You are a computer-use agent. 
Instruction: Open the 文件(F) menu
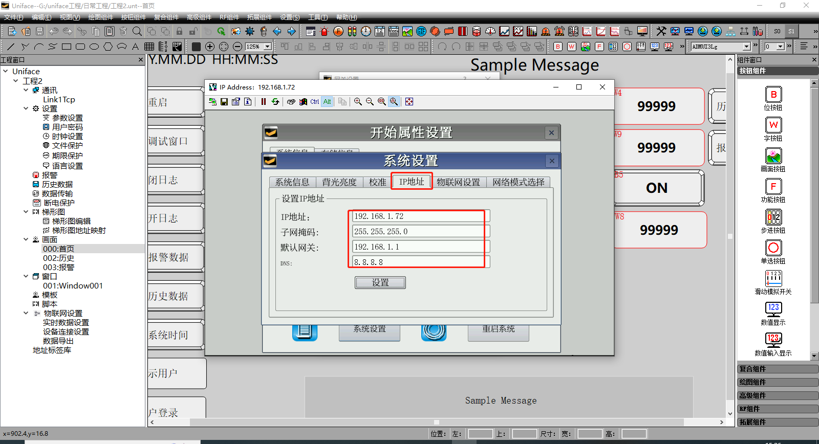[x=14, y=17]
